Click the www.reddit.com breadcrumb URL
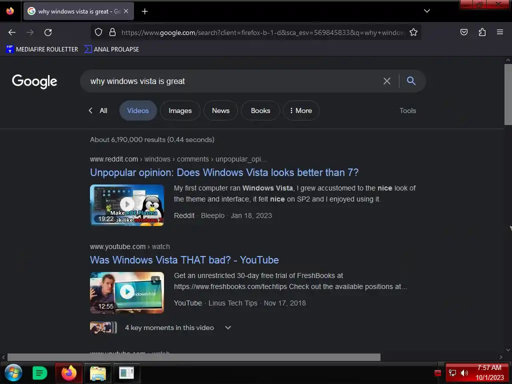Viewport: 512px width, 384px height. click(x=178, y=159)
